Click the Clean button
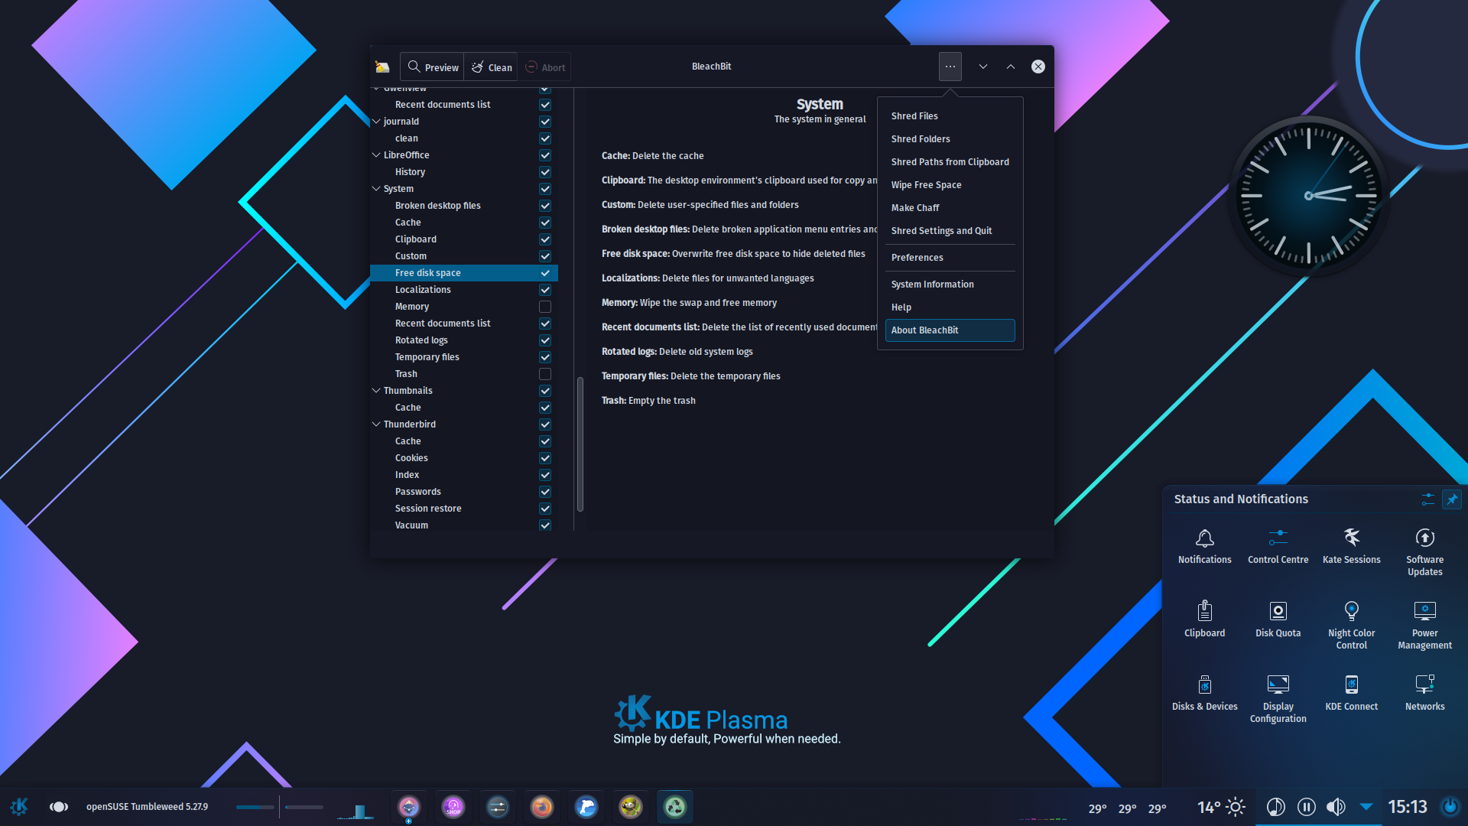 pos(491,67)
